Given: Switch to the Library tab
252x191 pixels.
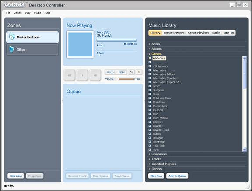Looking at the screenshot, I should click(155, 33).
